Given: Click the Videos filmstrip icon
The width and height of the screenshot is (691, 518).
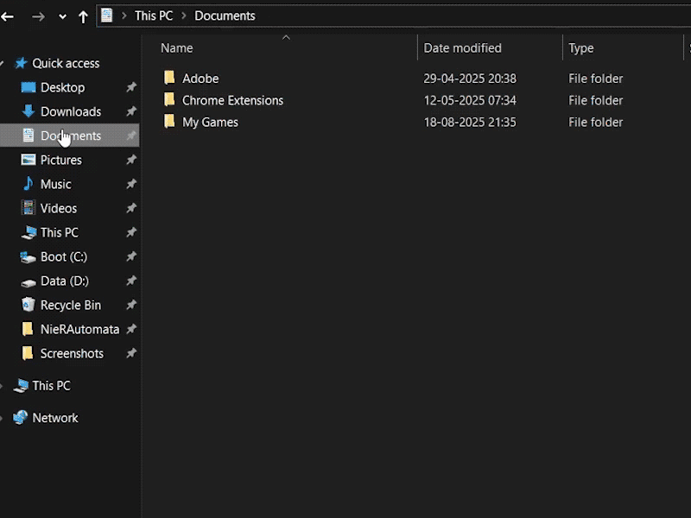Looking at the screenshot, I should (29, 208).
